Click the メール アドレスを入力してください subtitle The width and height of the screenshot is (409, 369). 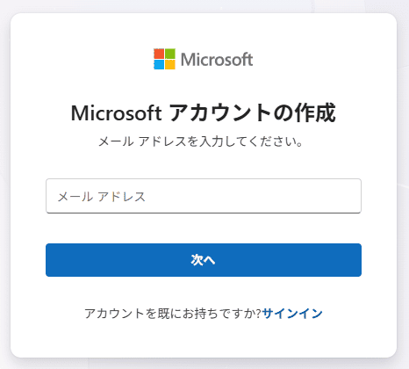(201, 141)
